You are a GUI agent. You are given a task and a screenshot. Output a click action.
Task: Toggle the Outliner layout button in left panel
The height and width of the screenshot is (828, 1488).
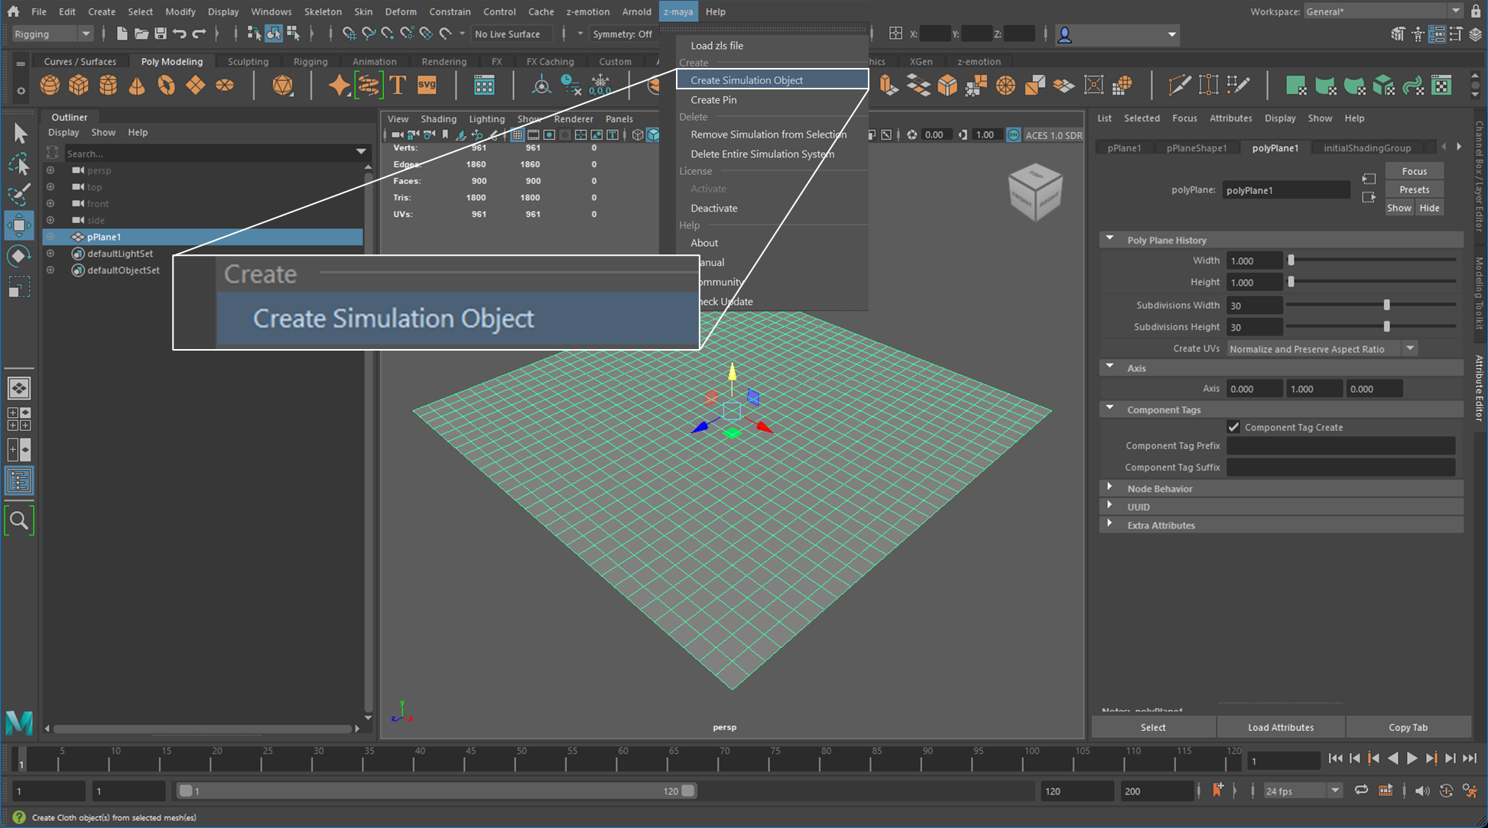[x=19, y=481]
